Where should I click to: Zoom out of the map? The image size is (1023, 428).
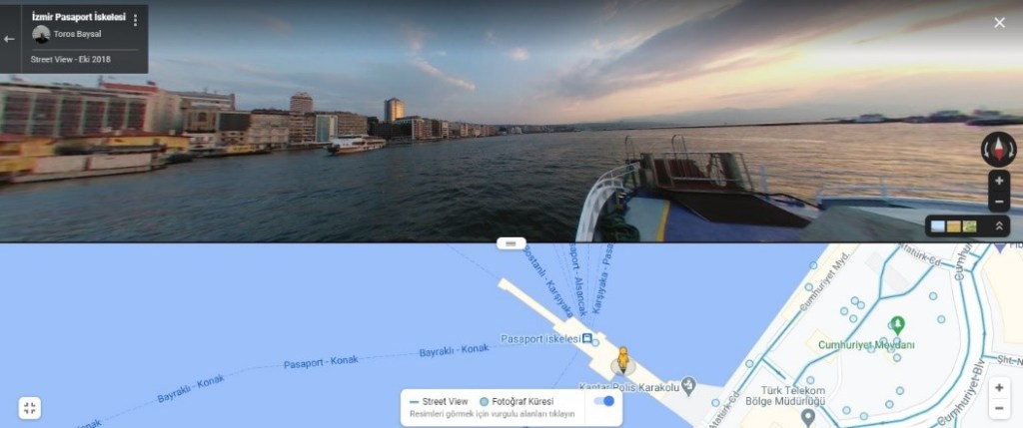[x=999, y=409]
